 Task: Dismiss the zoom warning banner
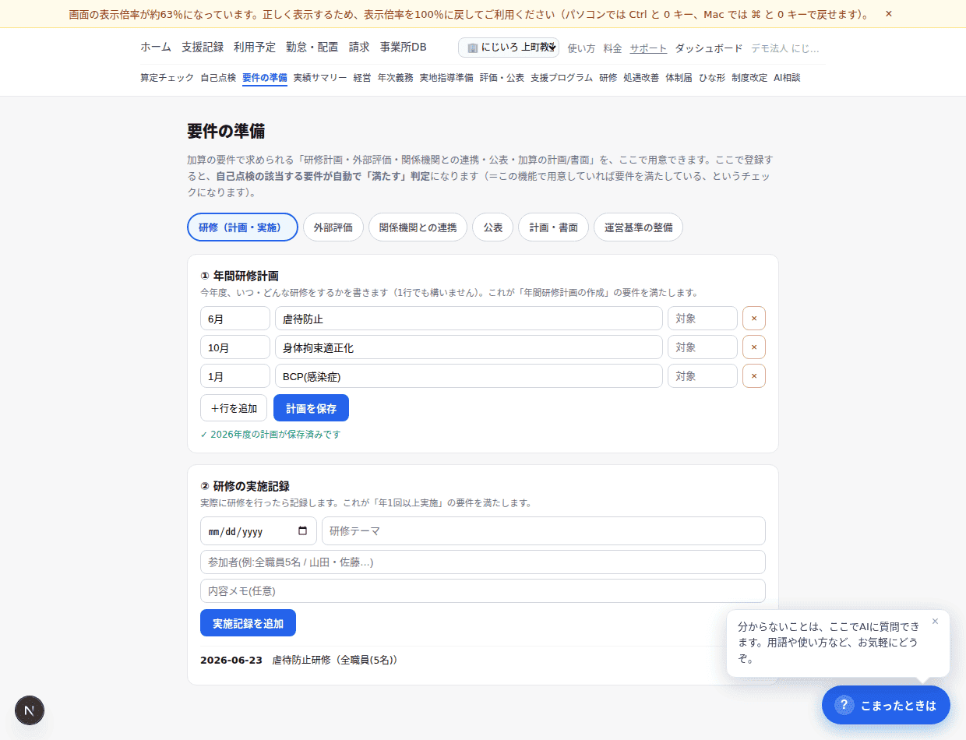(889, 14)
